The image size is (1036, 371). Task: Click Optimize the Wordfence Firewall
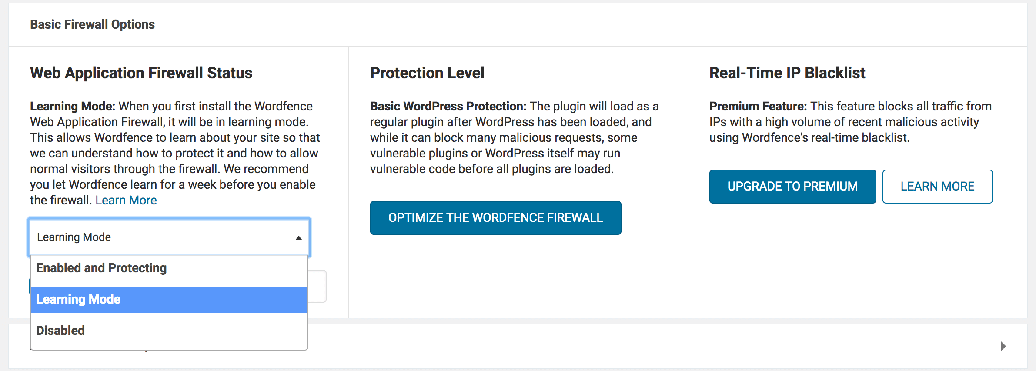point(495,218)
